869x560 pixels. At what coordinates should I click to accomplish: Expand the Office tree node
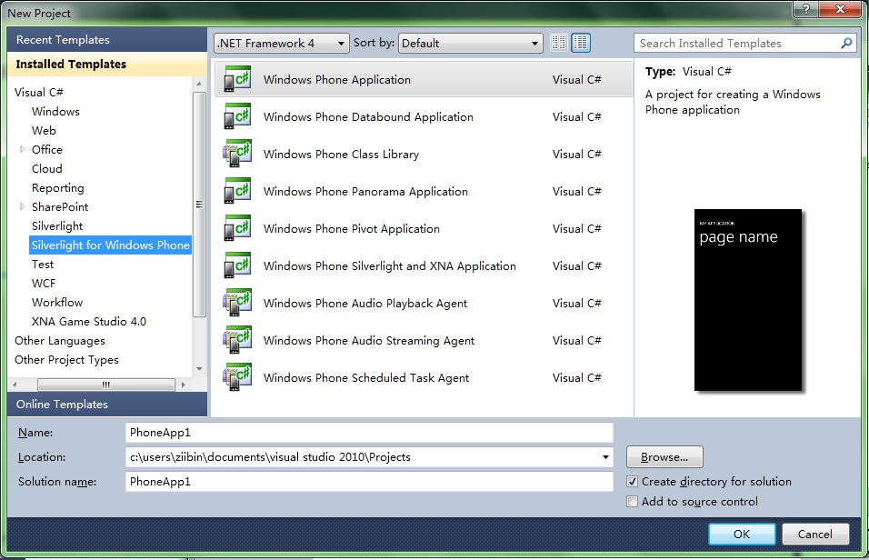coord(22,149)
